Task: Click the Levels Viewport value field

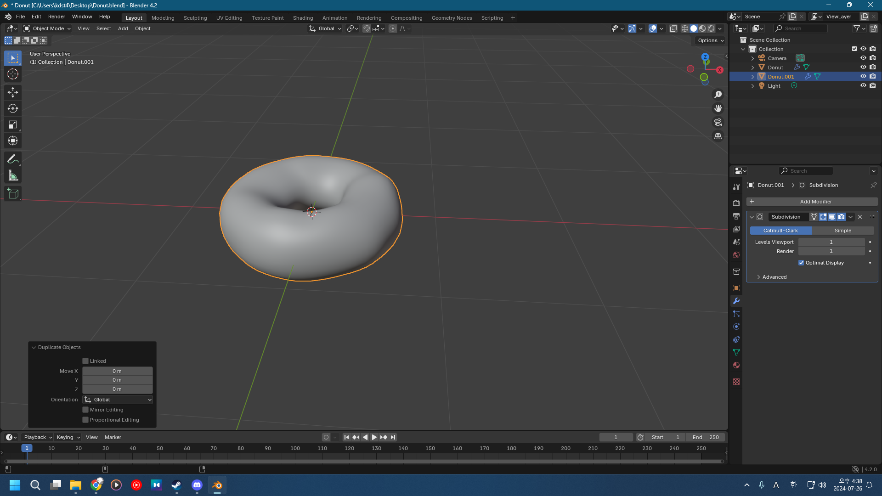Action: coord(831,242)
